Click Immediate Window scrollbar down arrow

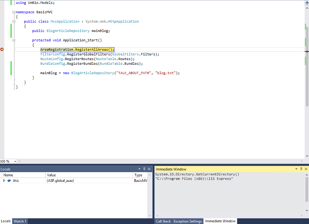[x=307, y=211]
